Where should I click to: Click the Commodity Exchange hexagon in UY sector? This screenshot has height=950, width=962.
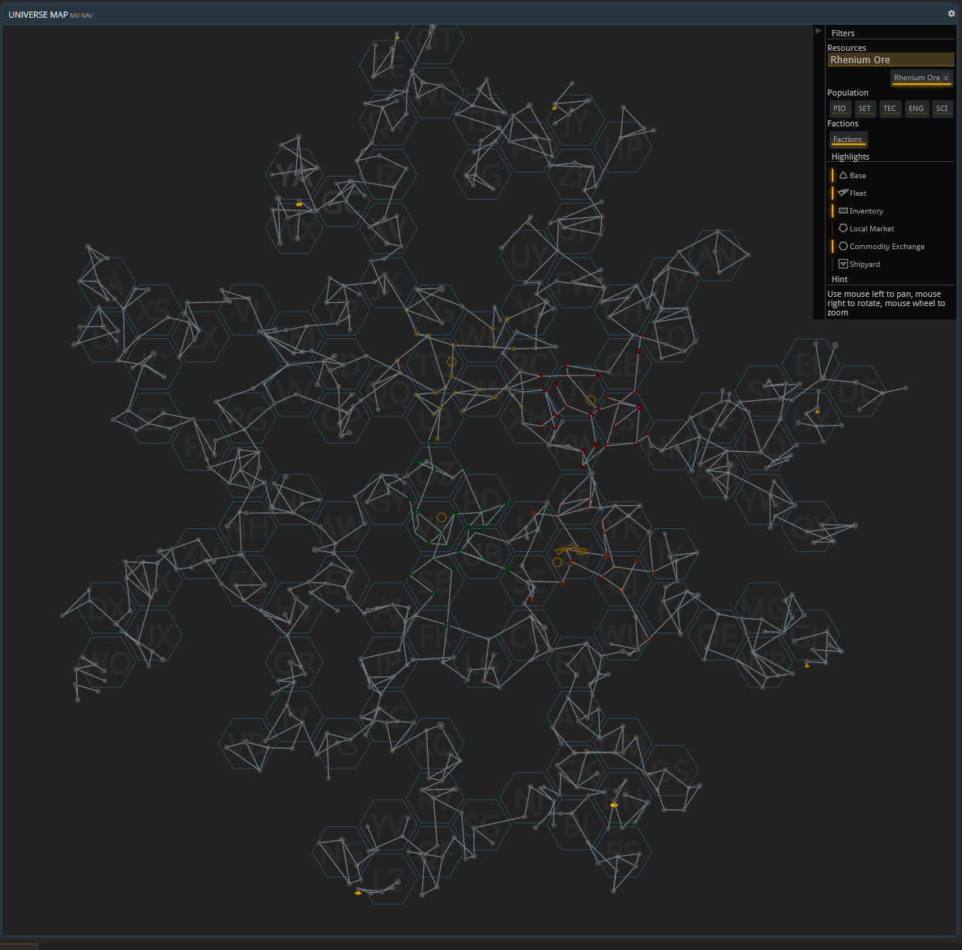pos(591,400)
